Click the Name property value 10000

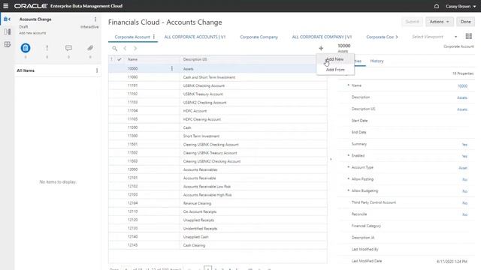[x=463, y=86]
